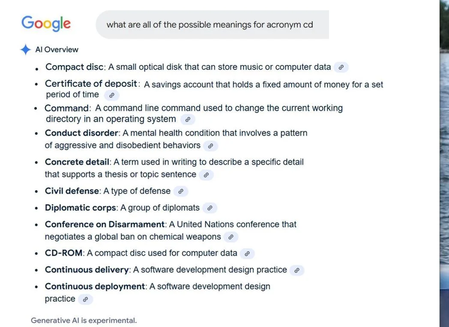Click the AI Overview sparkle icon

[25, 50]
